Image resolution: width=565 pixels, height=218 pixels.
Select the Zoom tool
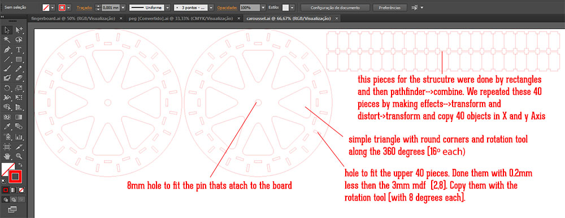19,156
